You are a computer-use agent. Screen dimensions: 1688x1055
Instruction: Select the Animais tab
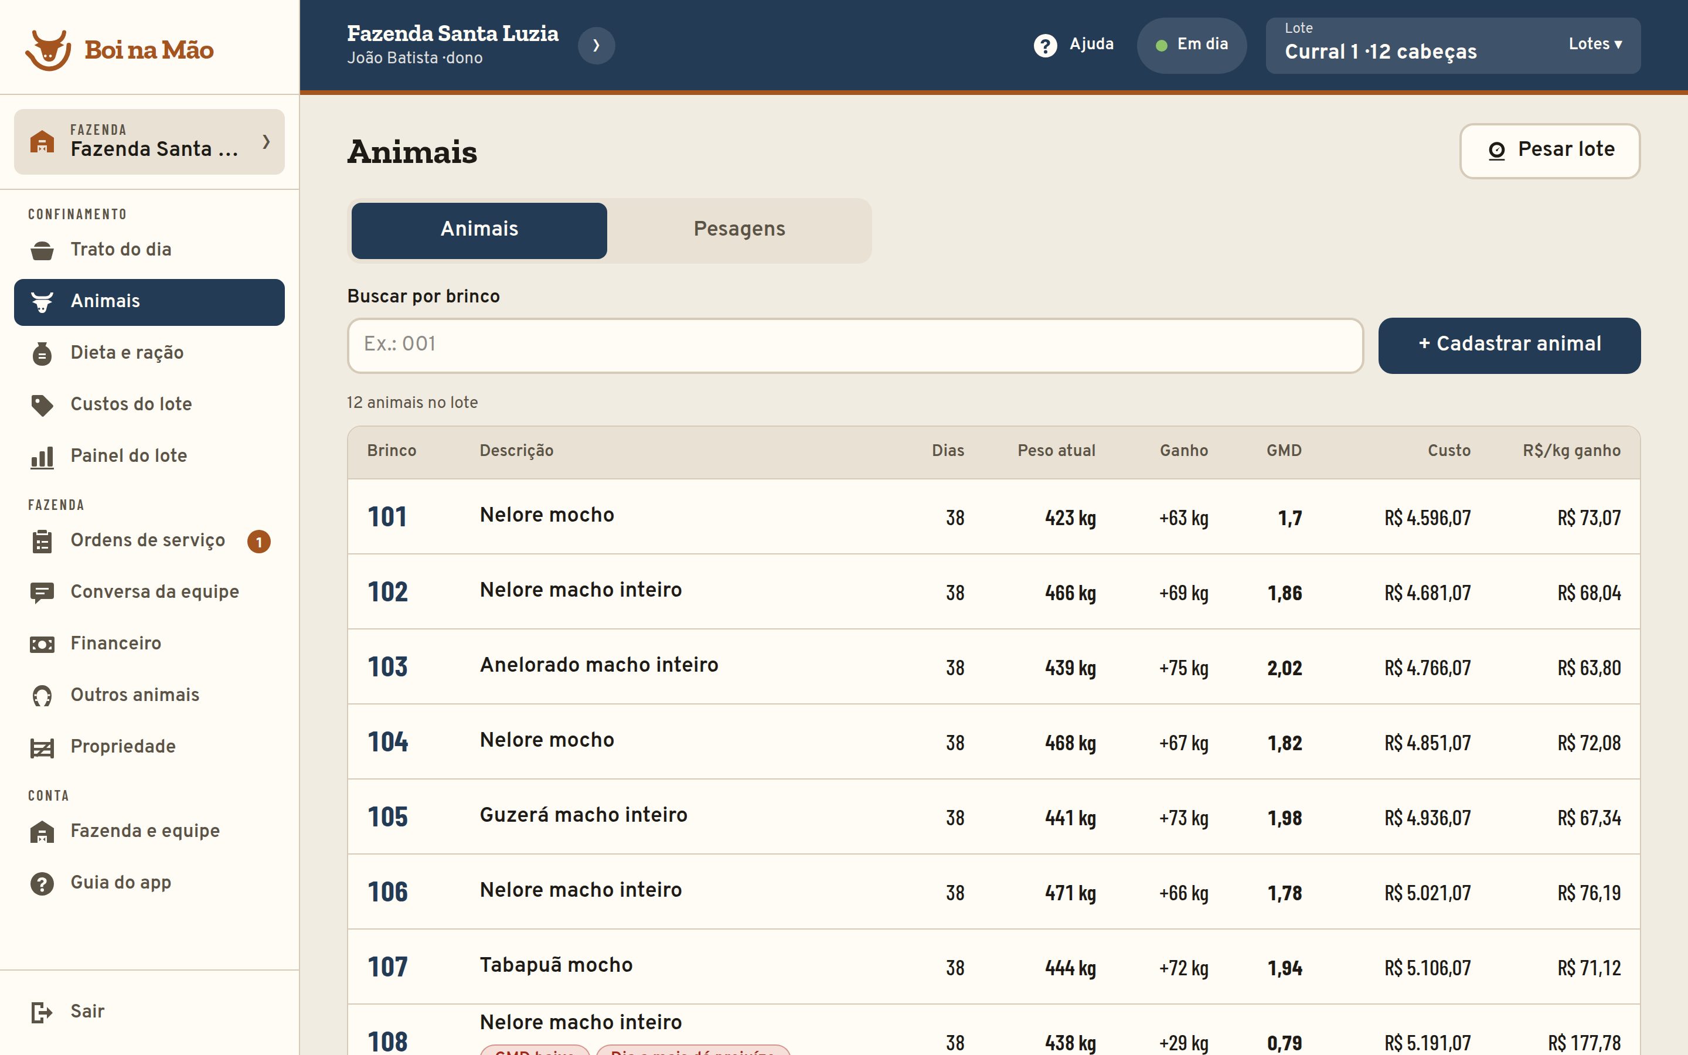(479, 230)
